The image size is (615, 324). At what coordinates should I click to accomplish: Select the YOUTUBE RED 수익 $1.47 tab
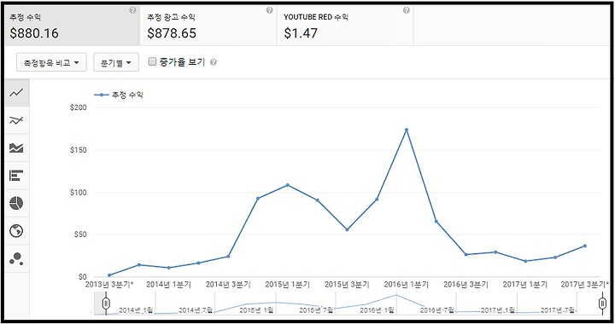tap(345, 26)
